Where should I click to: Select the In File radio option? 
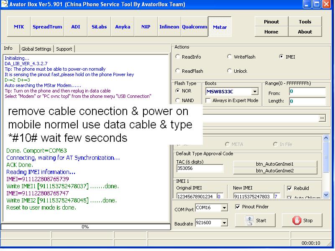[x=275, y=144]
